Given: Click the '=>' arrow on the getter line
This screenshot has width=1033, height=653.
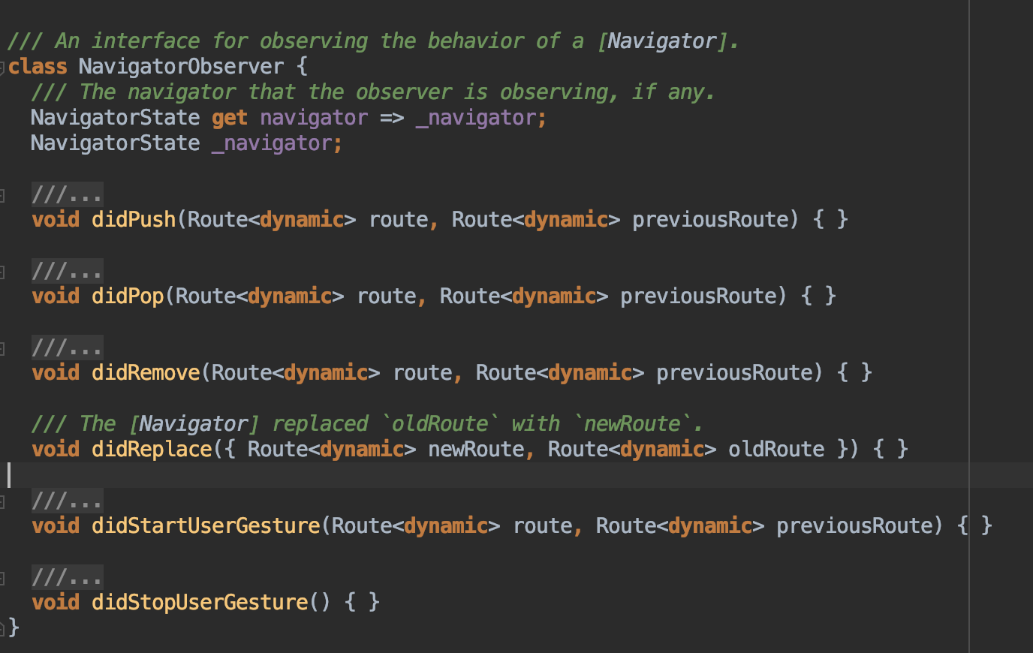Looking at the screenshot, I should [x=392, y=118].
